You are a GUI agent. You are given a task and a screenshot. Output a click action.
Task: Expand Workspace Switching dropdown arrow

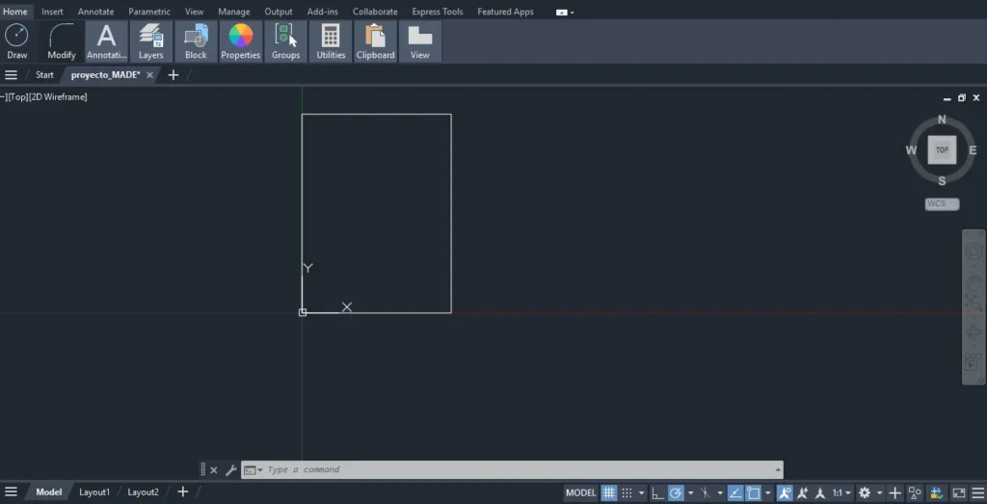coord(879,492)
